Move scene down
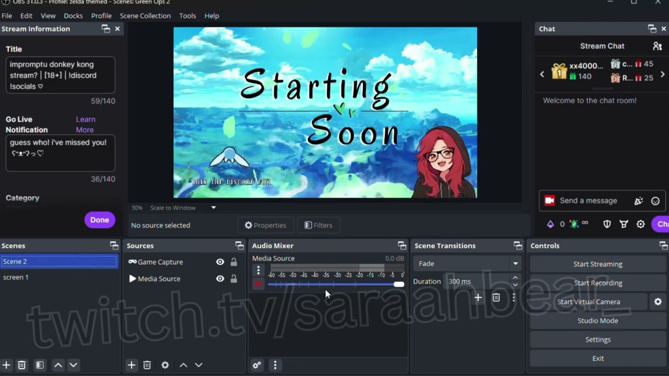 [73, 365]
